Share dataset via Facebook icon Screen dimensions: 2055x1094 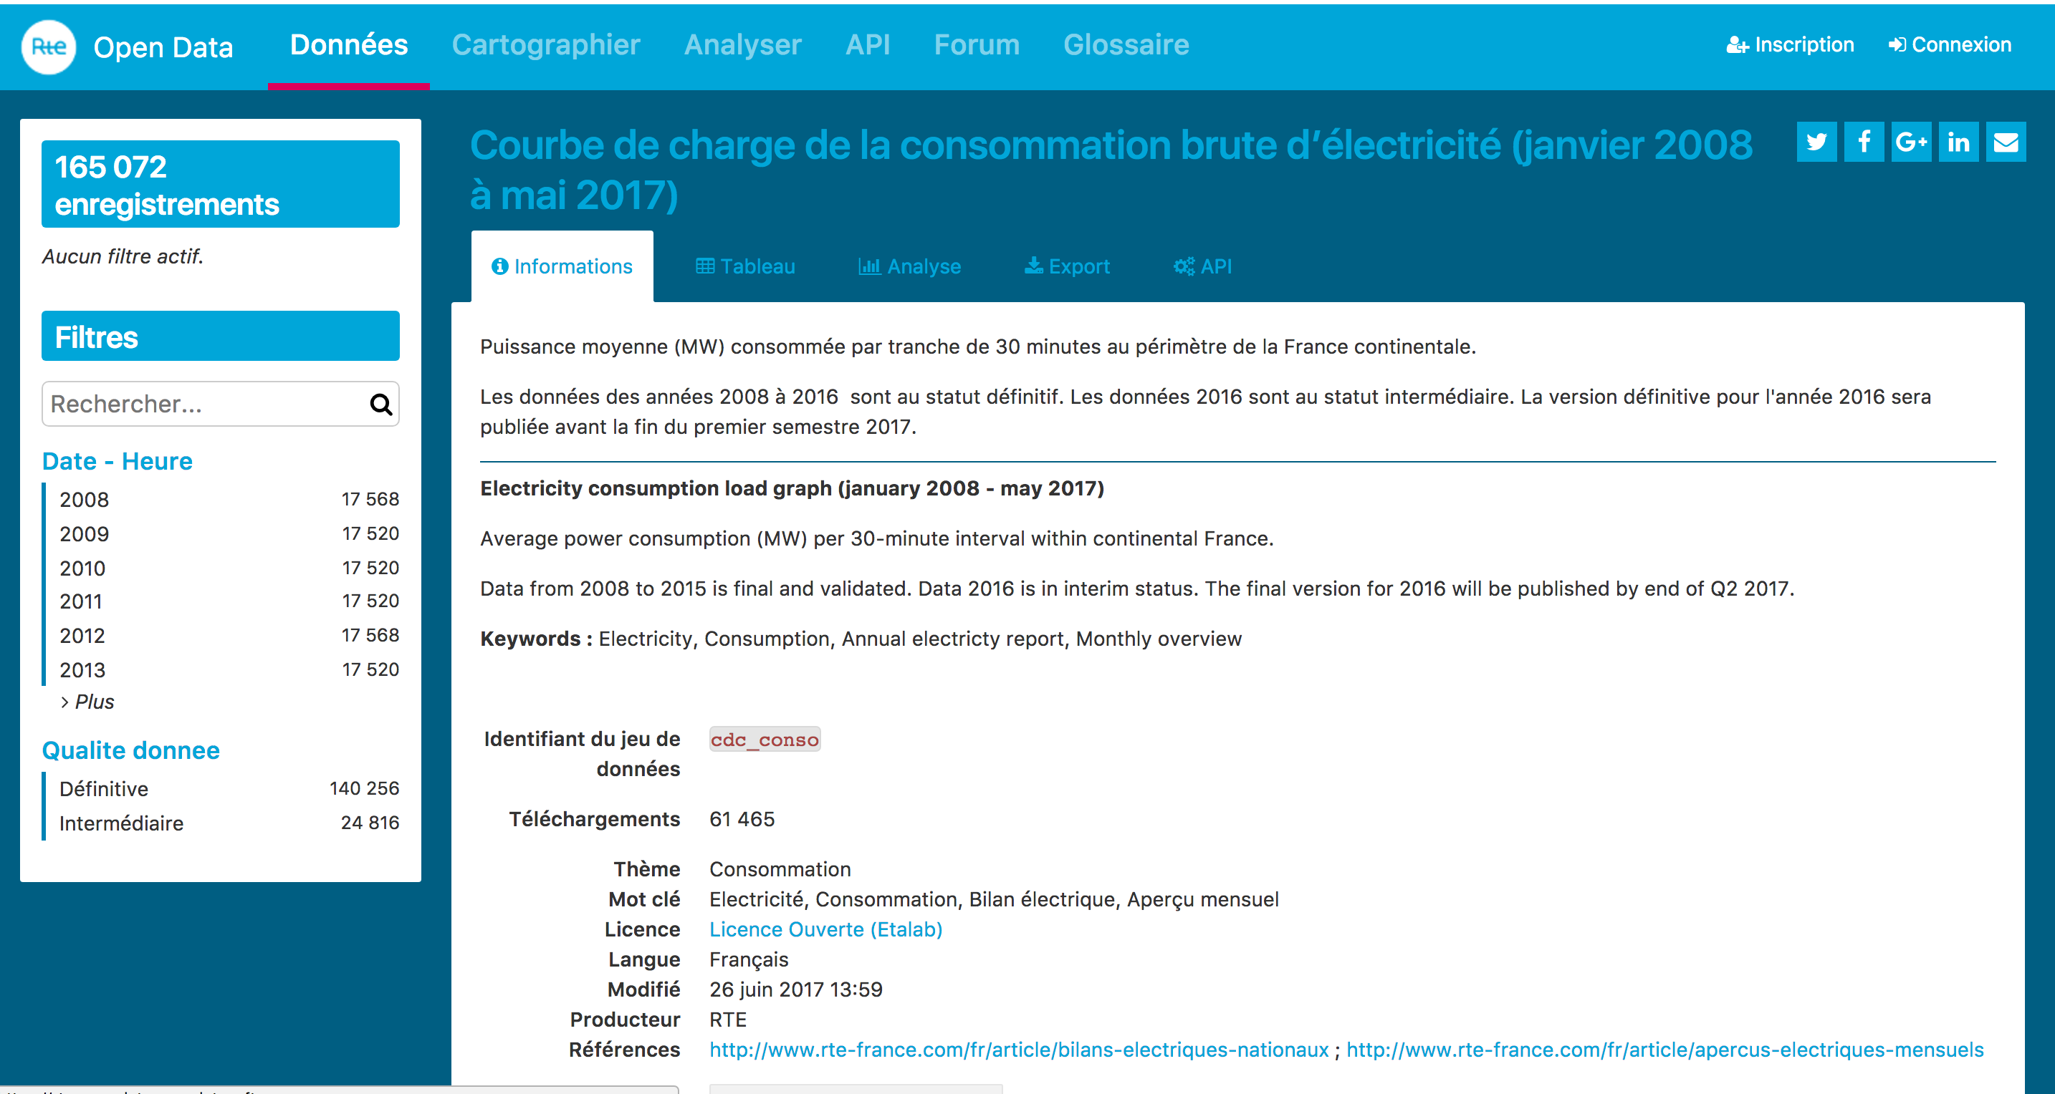coord(1864,142)
